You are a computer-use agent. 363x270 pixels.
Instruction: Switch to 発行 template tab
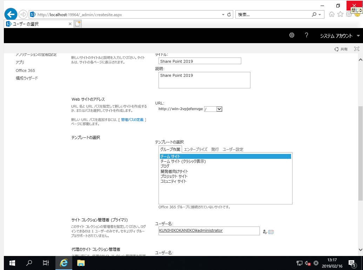(215, 149)
